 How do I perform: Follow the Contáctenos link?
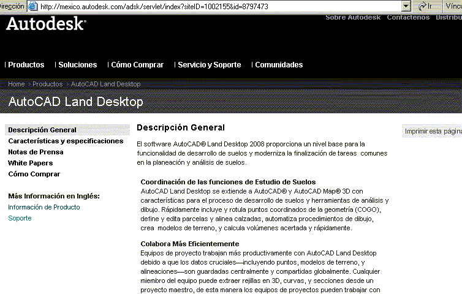tap(408, 18)
